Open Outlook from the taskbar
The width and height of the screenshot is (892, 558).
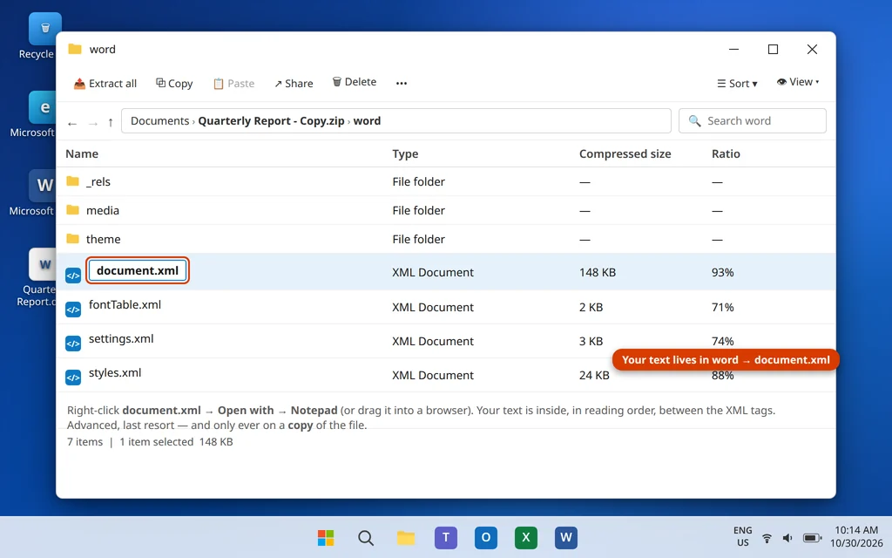[486, 537]
